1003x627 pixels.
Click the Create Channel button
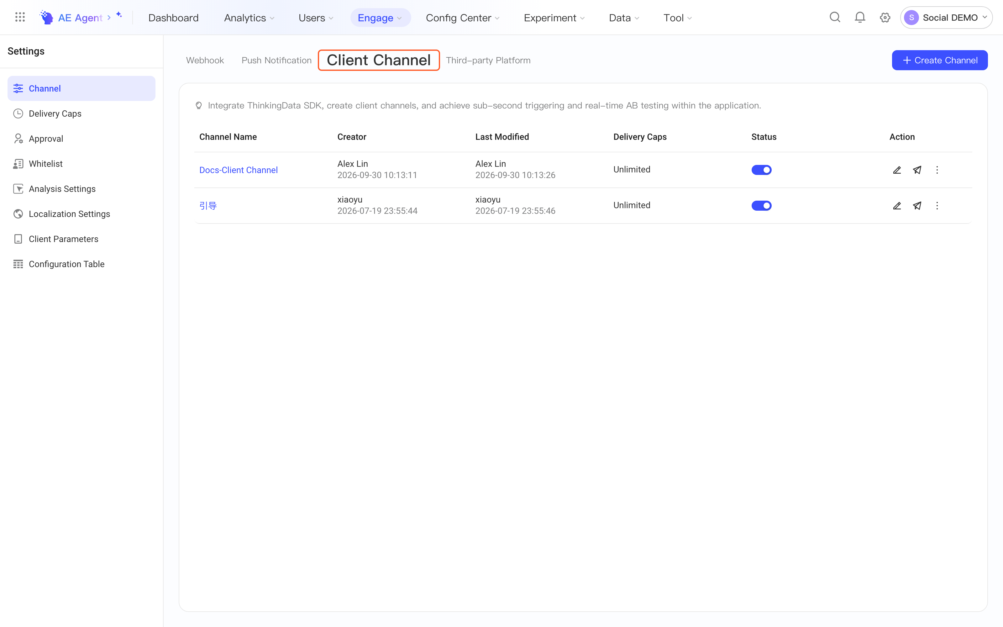[x=940, y=60]
